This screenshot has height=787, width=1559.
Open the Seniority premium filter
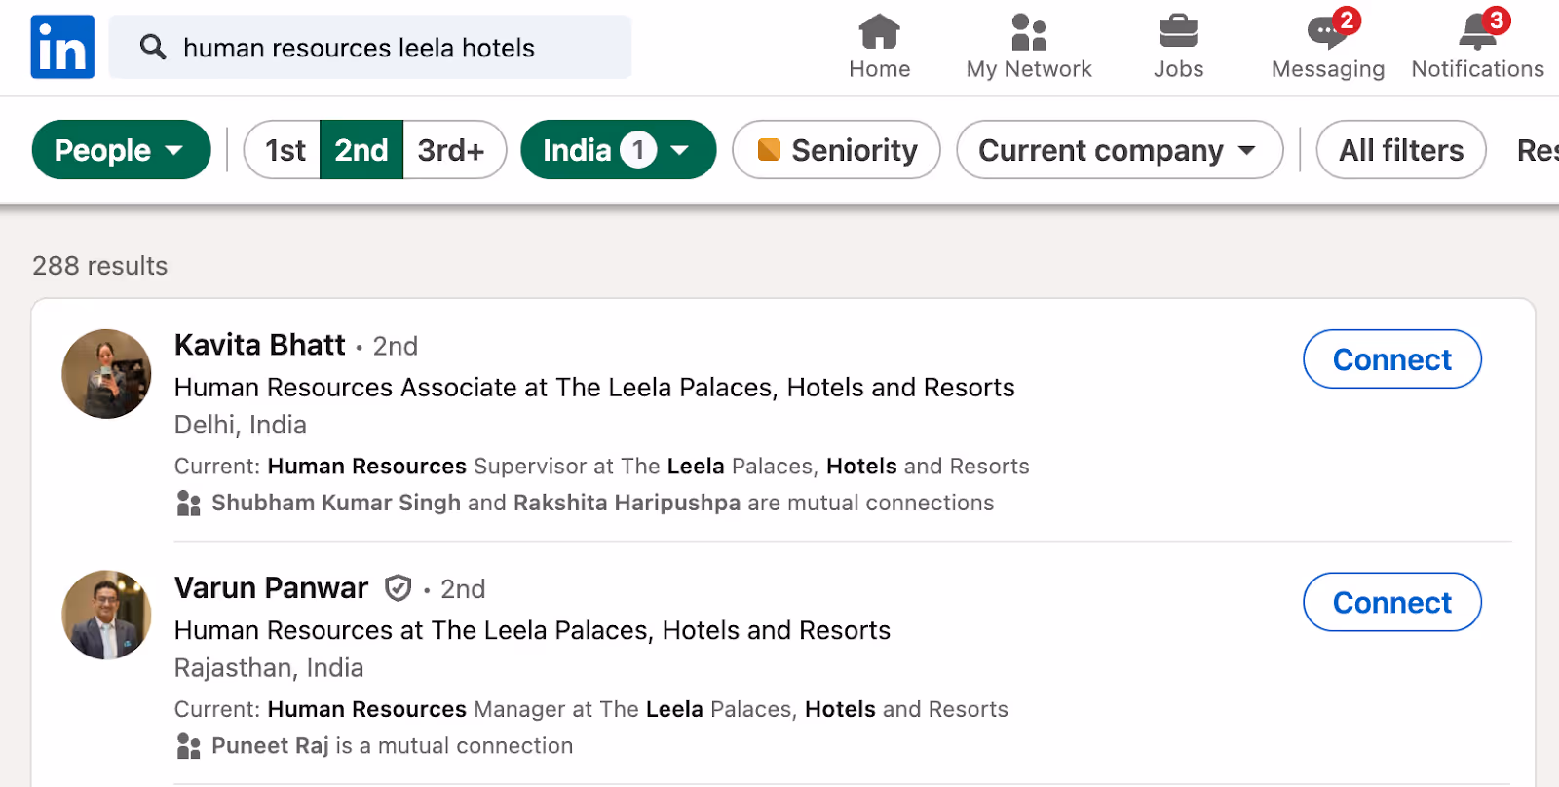pyautogui.click(x=836, y=150)
